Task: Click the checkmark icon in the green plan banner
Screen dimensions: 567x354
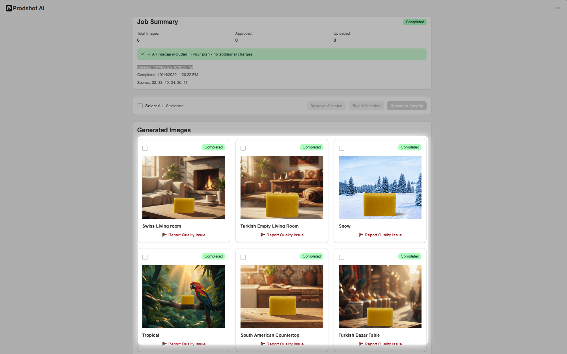Action: click(x=143, y=54)
